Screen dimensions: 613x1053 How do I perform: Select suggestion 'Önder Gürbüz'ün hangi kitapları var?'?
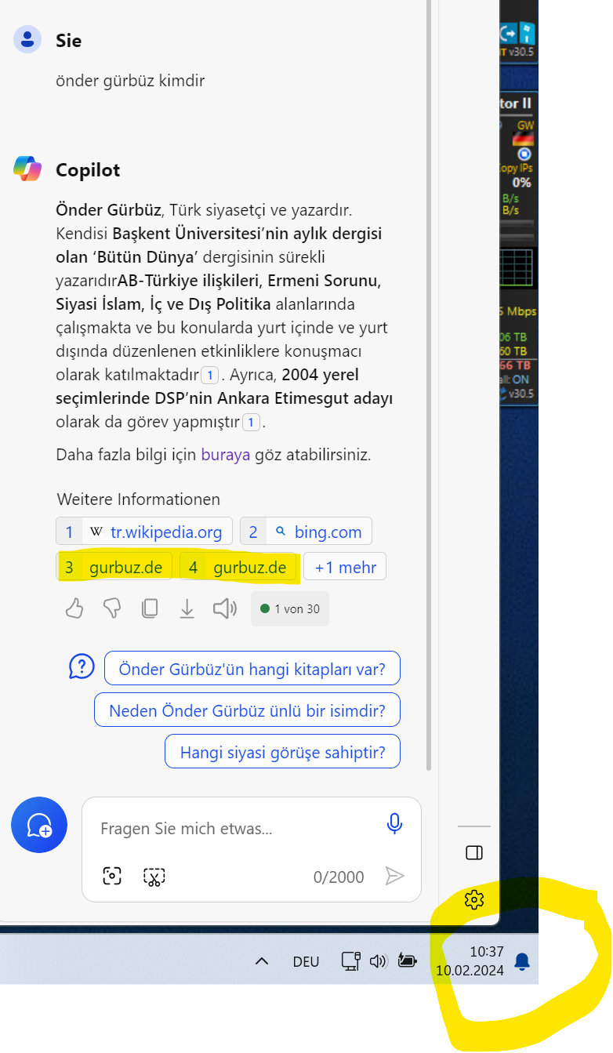click(252, 669)
